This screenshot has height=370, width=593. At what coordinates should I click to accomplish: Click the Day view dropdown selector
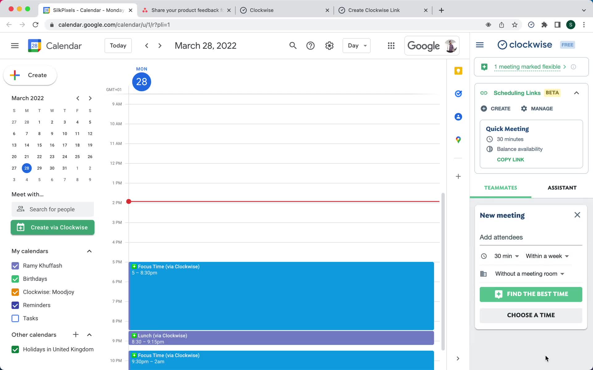[x=356, y=46]
